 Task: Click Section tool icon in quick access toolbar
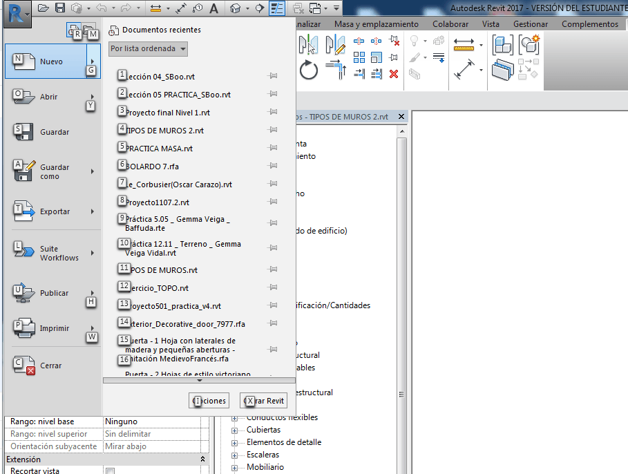(260, 8)
